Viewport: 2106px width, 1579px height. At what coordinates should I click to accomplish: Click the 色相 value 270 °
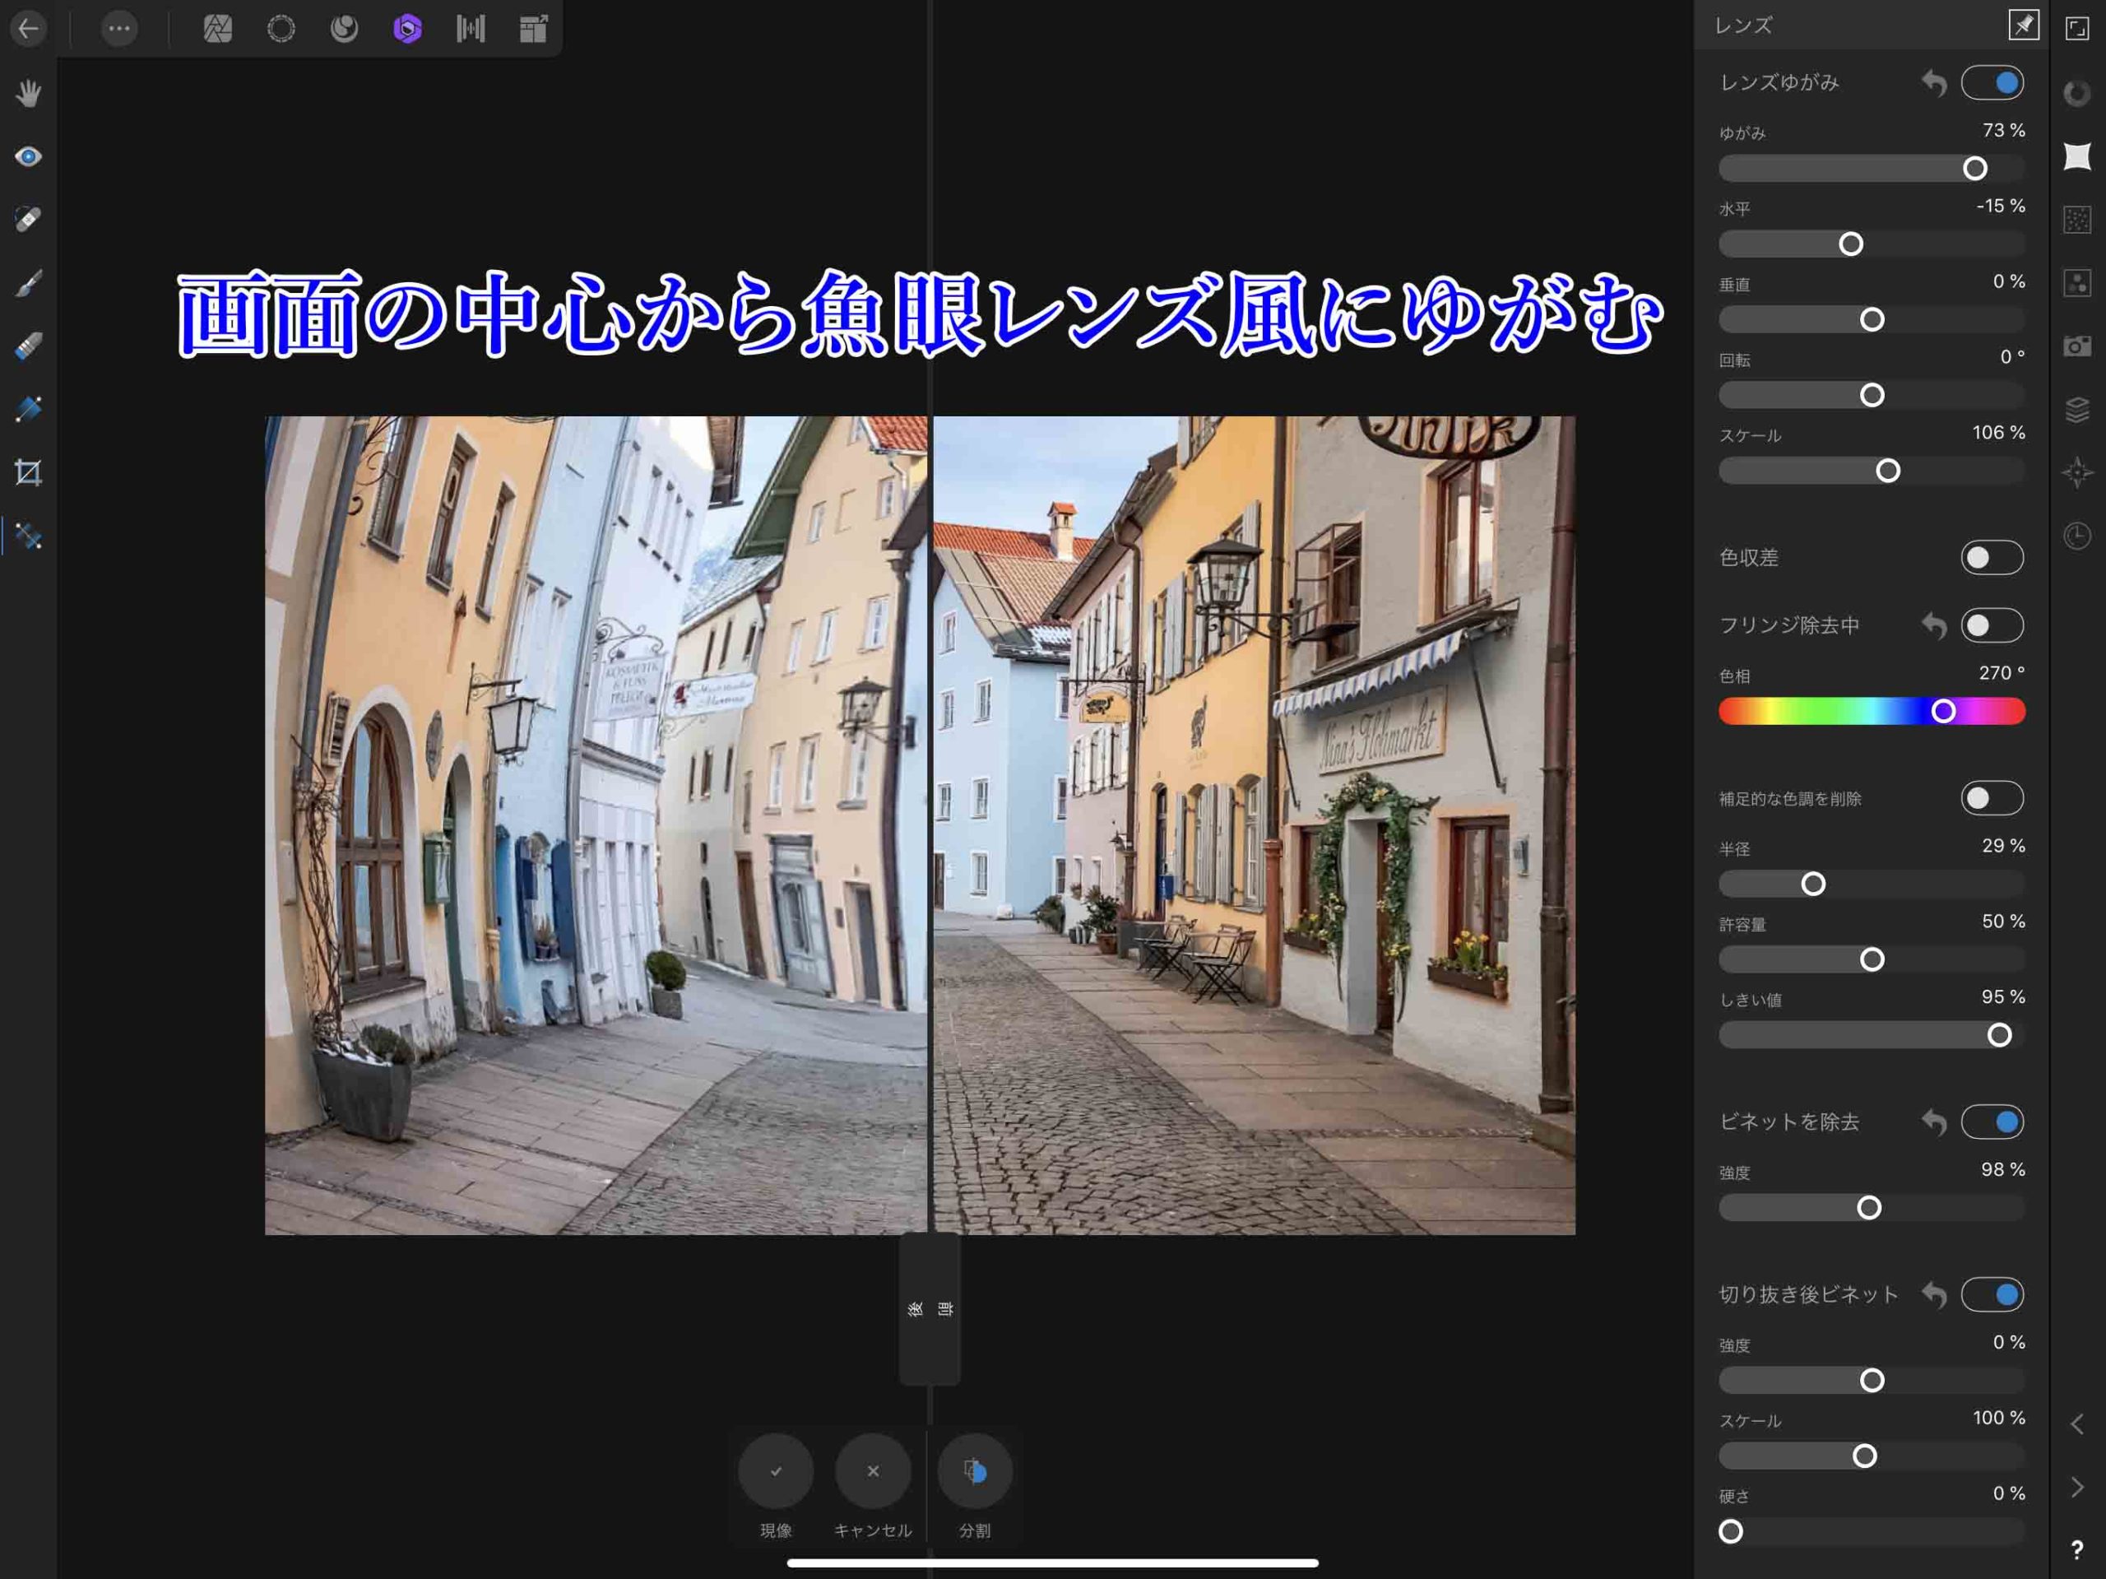(x=2002, y=672)
